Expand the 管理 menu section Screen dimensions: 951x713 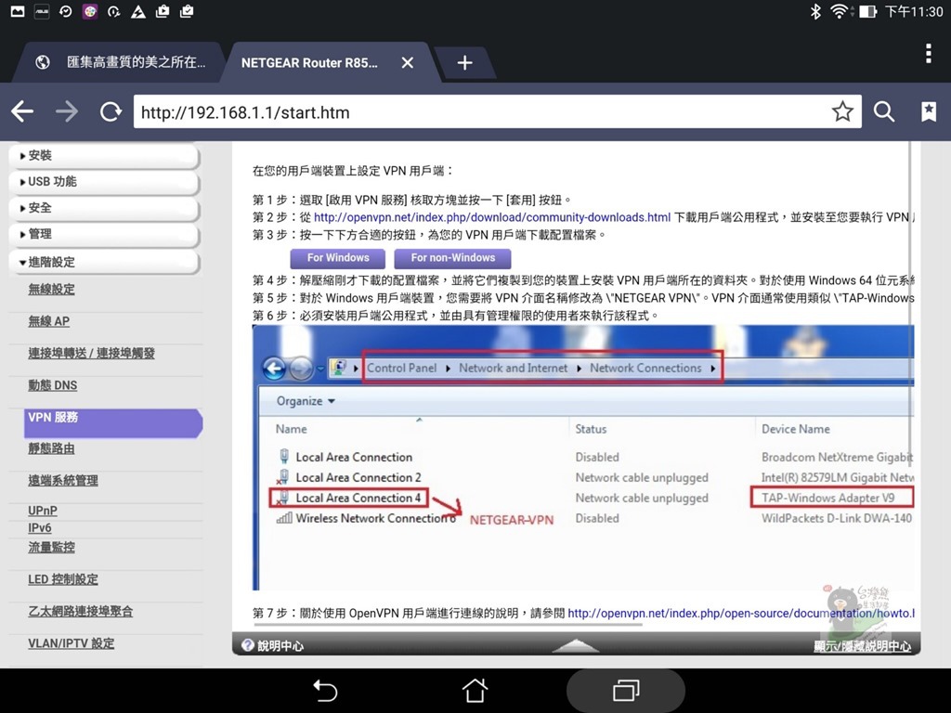click(x=104, y=234)
